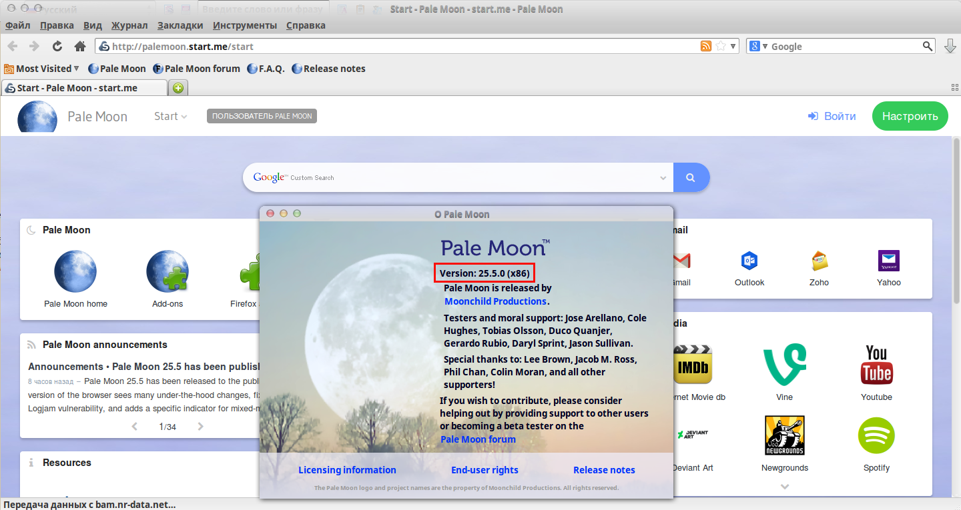
Task: Select the Start - Pale Moon - start.me tab
Action: point(84,88)
